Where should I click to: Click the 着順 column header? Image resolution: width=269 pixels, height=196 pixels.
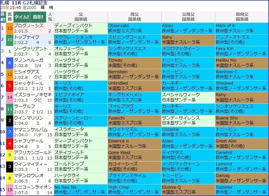(3, 17)
